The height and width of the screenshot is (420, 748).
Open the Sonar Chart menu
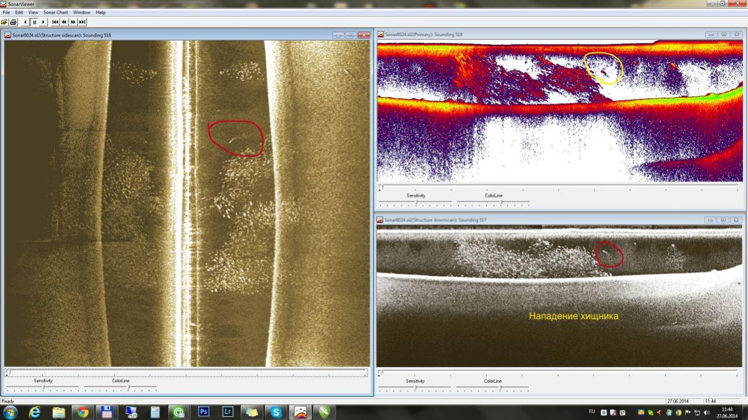[56, 12]
